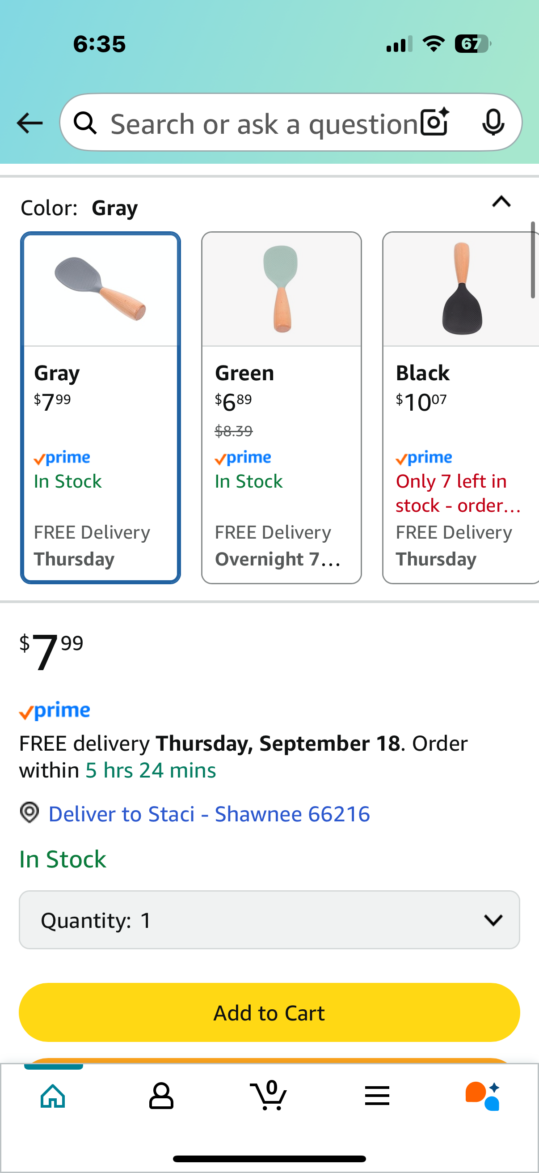
Task: Go to Home tab icon
Action: click(53, 1096)
